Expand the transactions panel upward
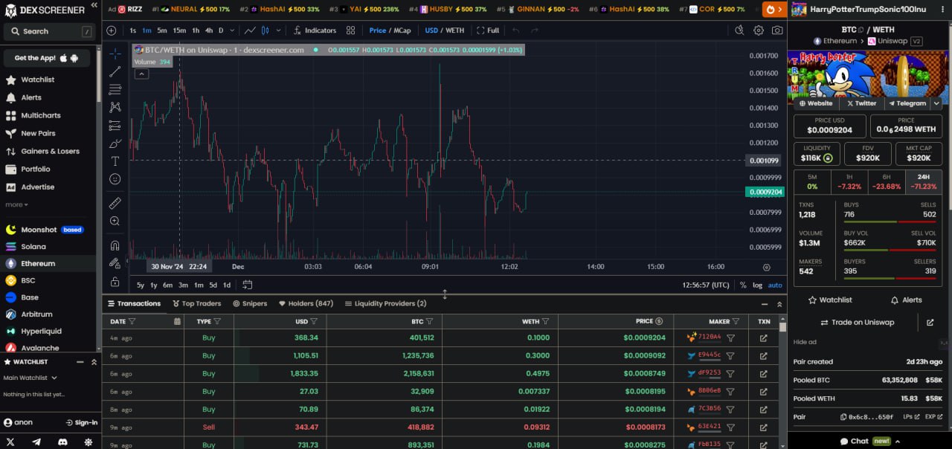The width and height of the screenshot is (952, 449). [x=779, y=304]
